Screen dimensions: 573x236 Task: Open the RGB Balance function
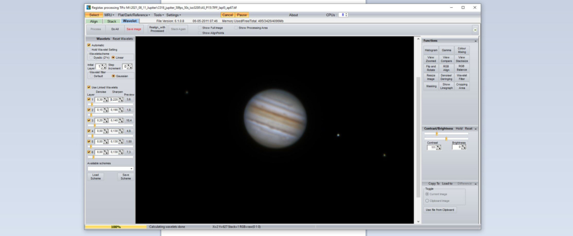tap(462, 68)
